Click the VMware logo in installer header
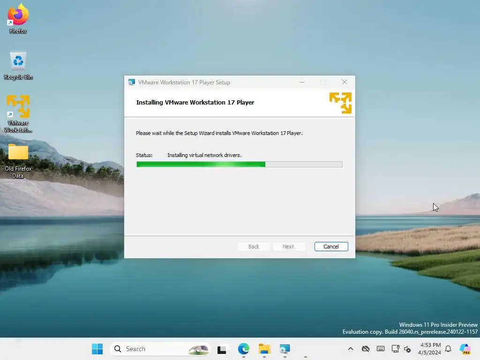 pos(340,103)
